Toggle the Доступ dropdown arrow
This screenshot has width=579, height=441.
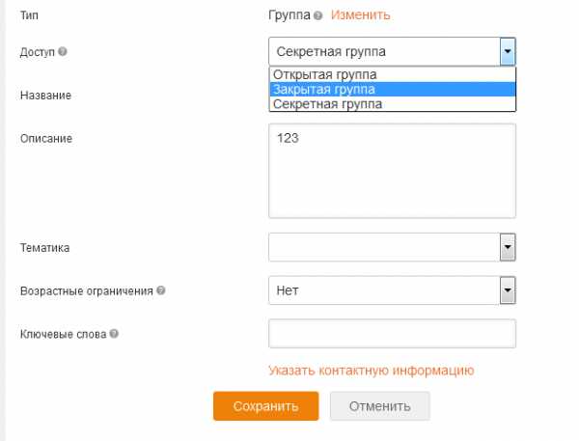click(508, 51)
